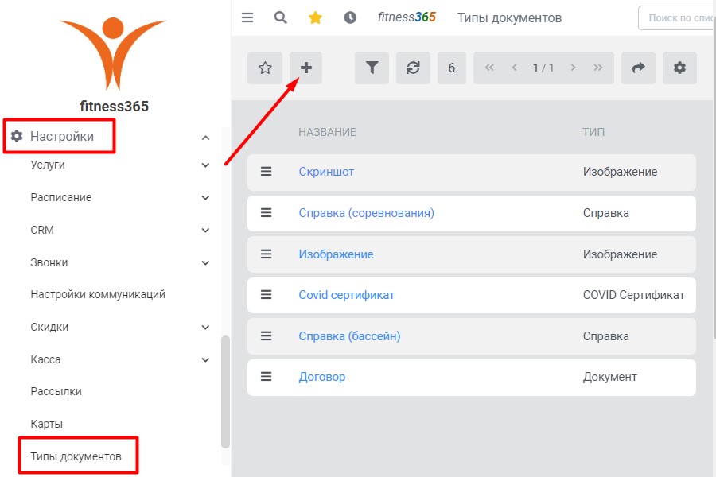Screen dimensions: 716x477
Task: Click drag handle of Covid сертификат row
Action: [267, 295]
